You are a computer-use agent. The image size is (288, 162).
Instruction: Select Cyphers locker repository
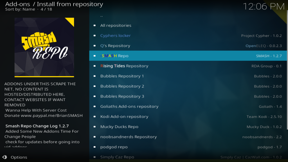(x=188, y=35)
